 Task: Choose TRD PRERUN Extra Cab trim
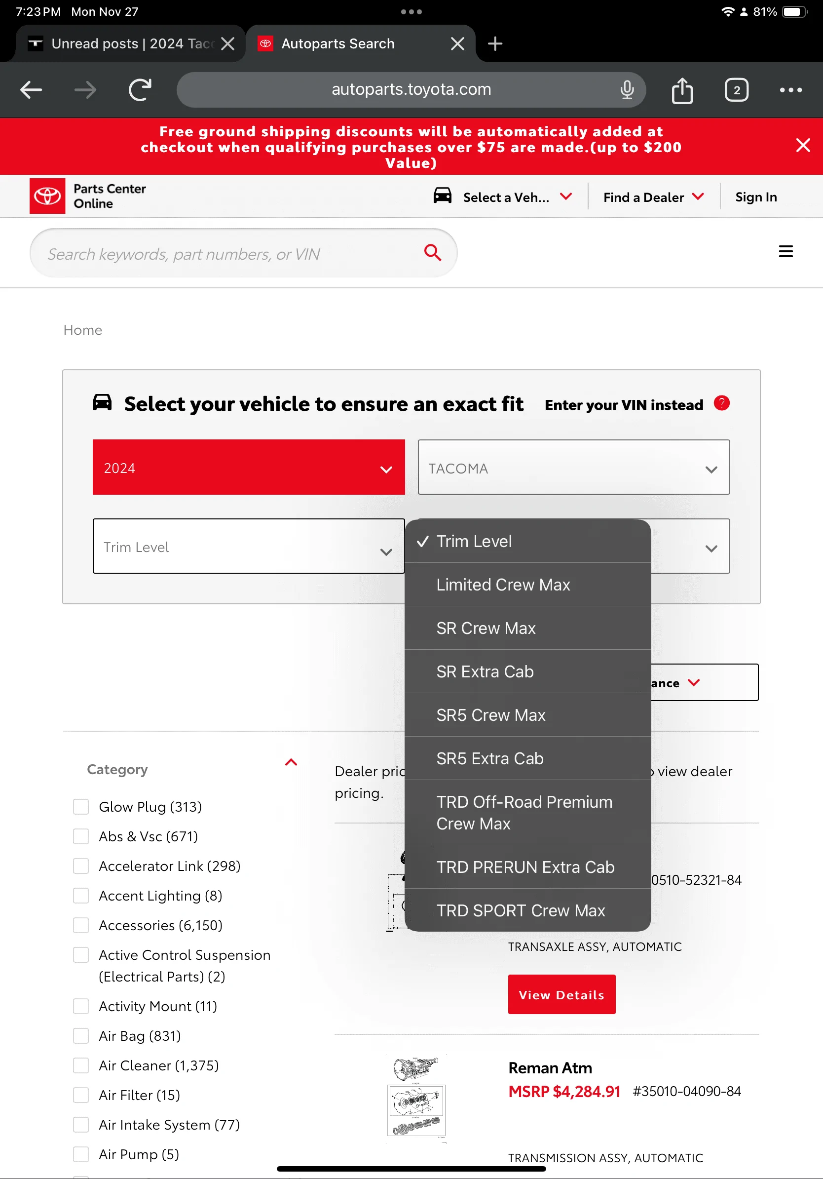tap(527, 867)
